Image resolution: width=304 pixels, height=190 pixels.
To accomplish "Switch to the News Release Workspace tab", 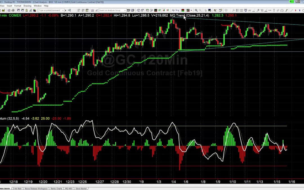I will click(36, 188).
